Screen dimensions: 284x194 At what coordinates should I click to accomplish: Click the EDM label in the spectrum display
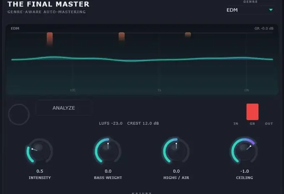coord(15,28)
